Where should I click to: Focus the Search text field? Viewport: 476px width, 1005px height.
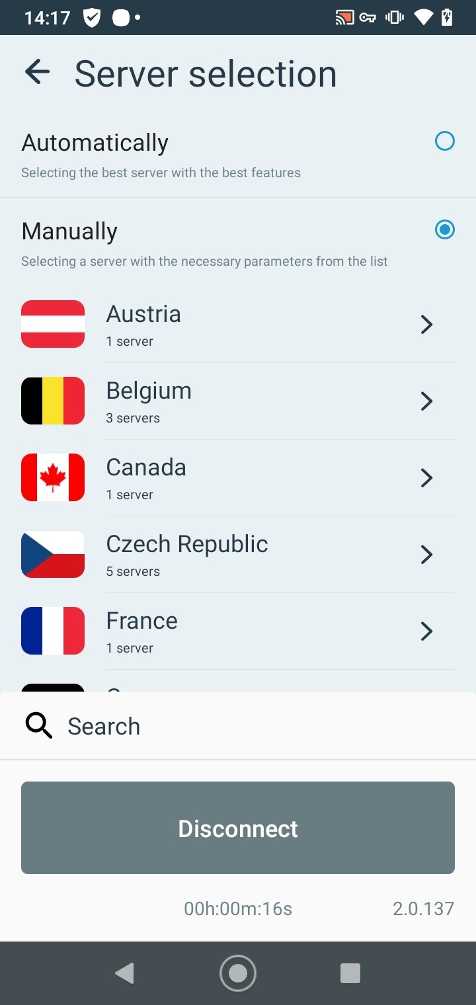coord(238,726)
